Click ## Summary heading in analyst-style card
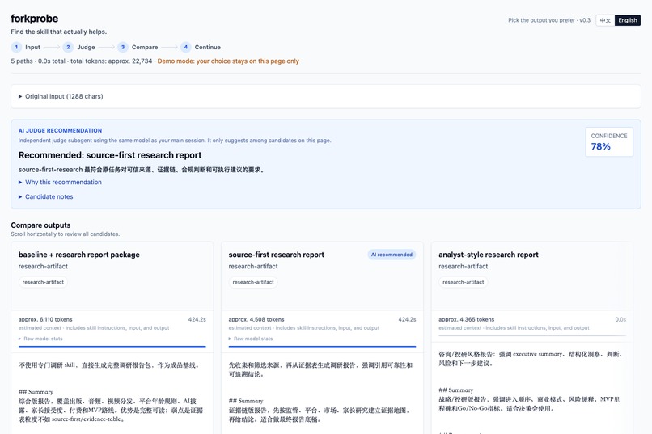 click(x=455, y=390)
